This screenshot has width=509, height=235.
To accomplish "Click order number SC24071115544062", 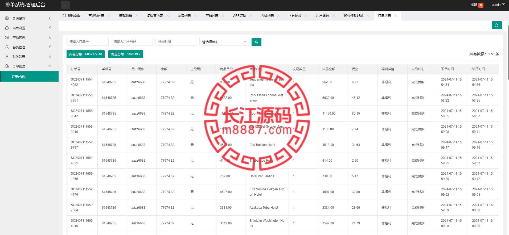I will point(82,82).
